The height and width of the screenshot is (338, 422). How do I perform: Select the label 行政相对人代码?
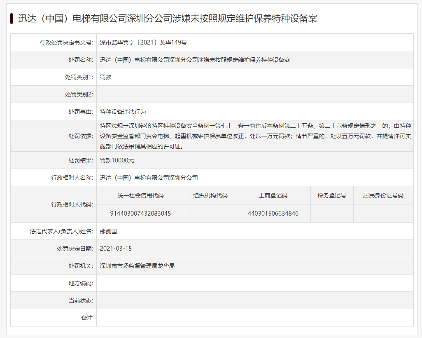click(x=72, y=204)
